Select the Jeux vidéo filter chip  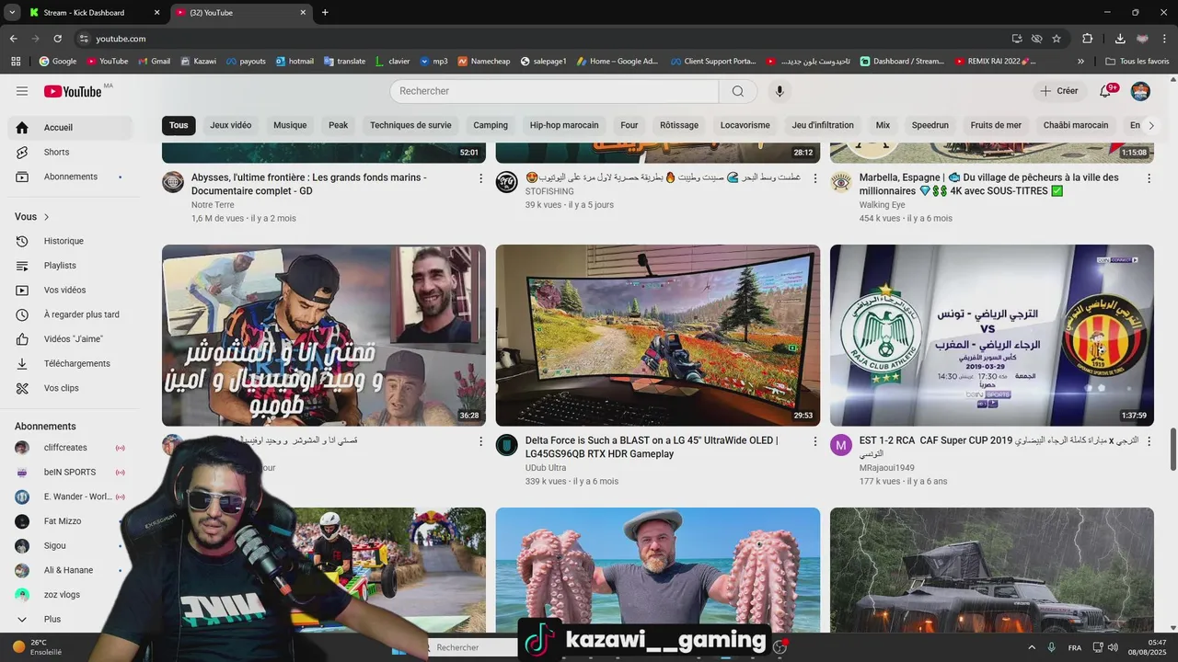(x=230, y=125)
